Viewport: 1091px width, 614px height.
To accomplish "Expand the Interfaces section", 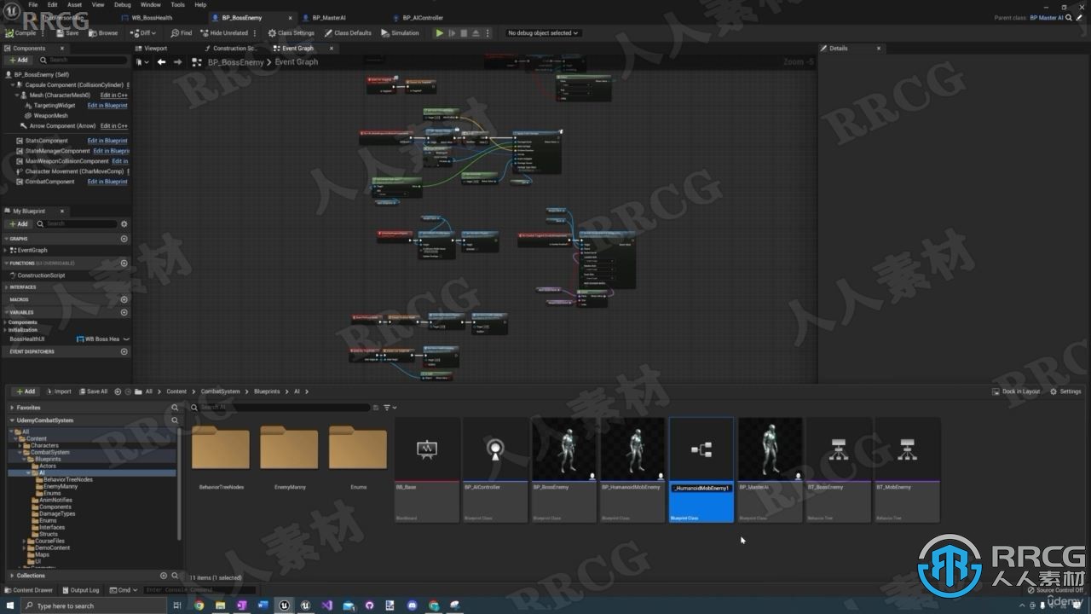I will 6,287.
